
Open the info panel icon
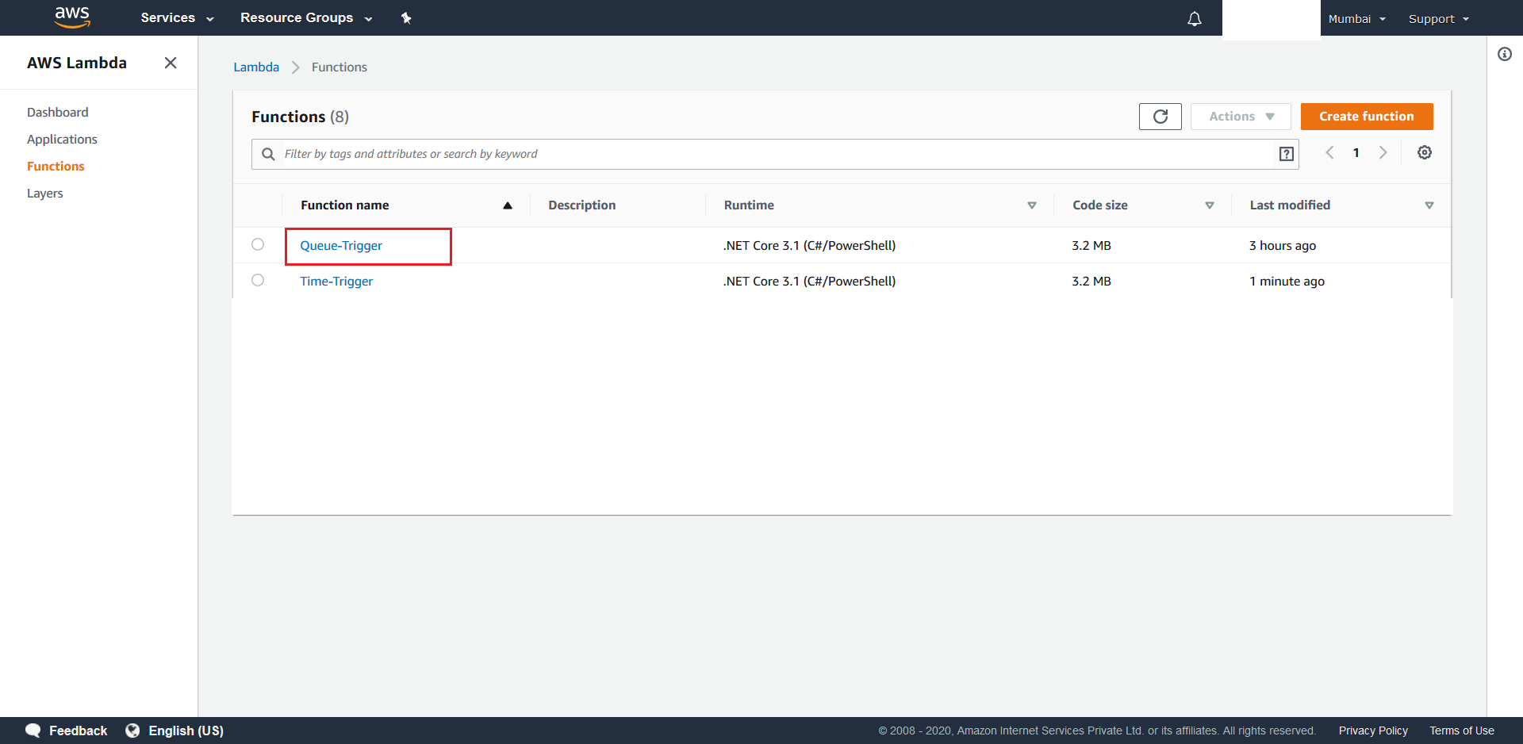pos(1505,54)
